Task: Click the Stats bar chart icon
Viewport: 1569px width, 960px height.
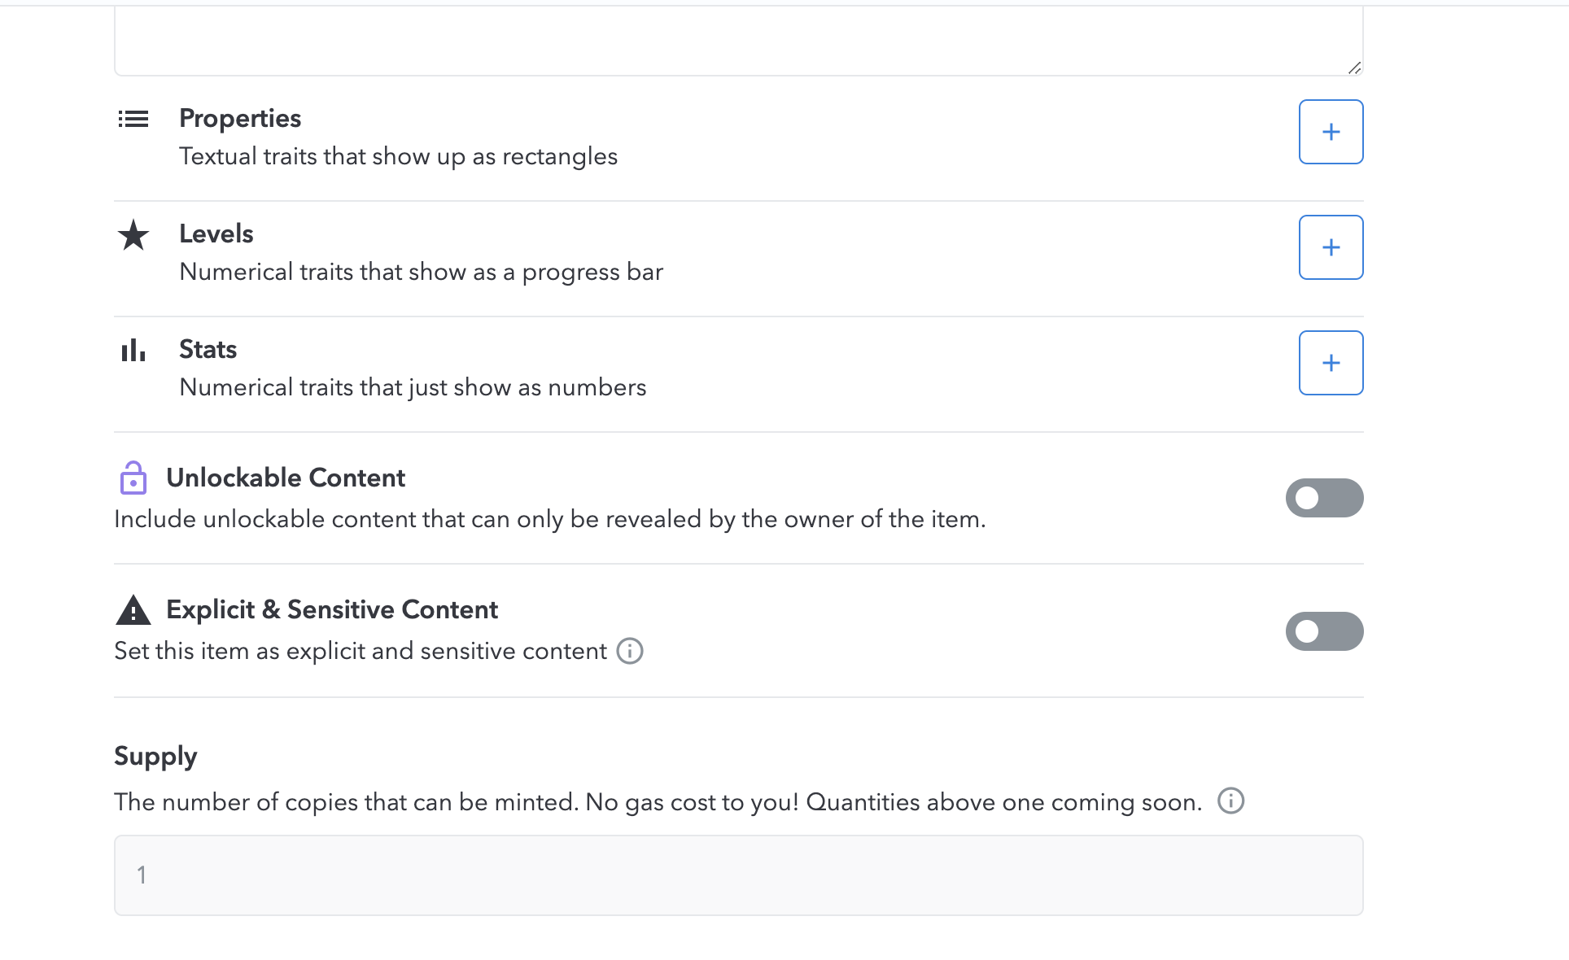Action: pos(133,351)
